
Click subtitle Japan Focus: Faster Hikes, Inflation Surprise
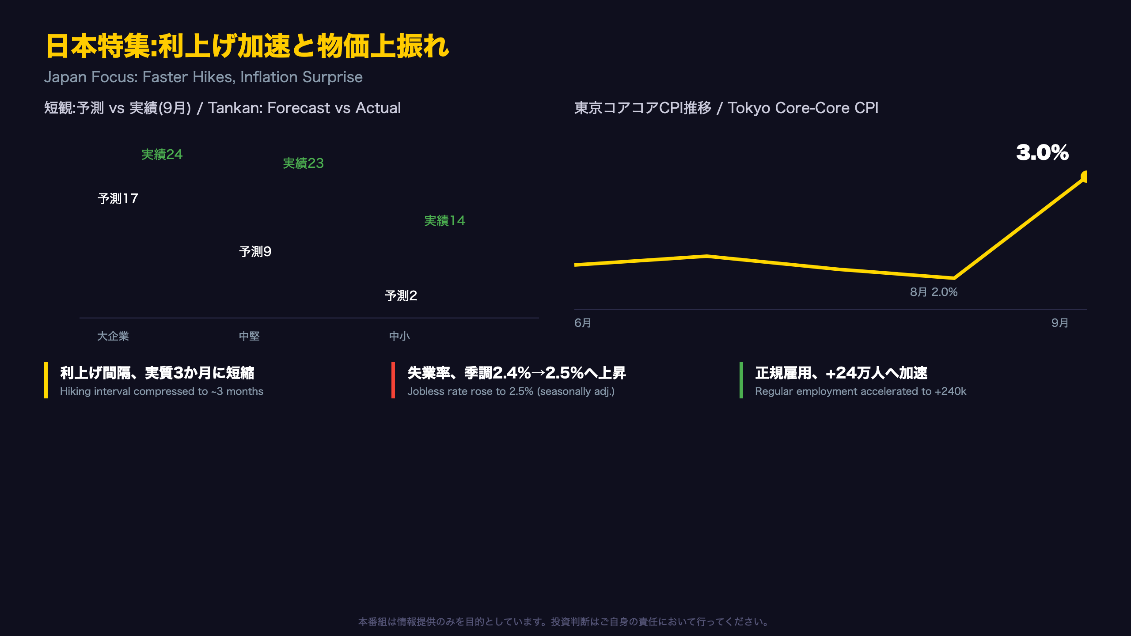point(203,77)
